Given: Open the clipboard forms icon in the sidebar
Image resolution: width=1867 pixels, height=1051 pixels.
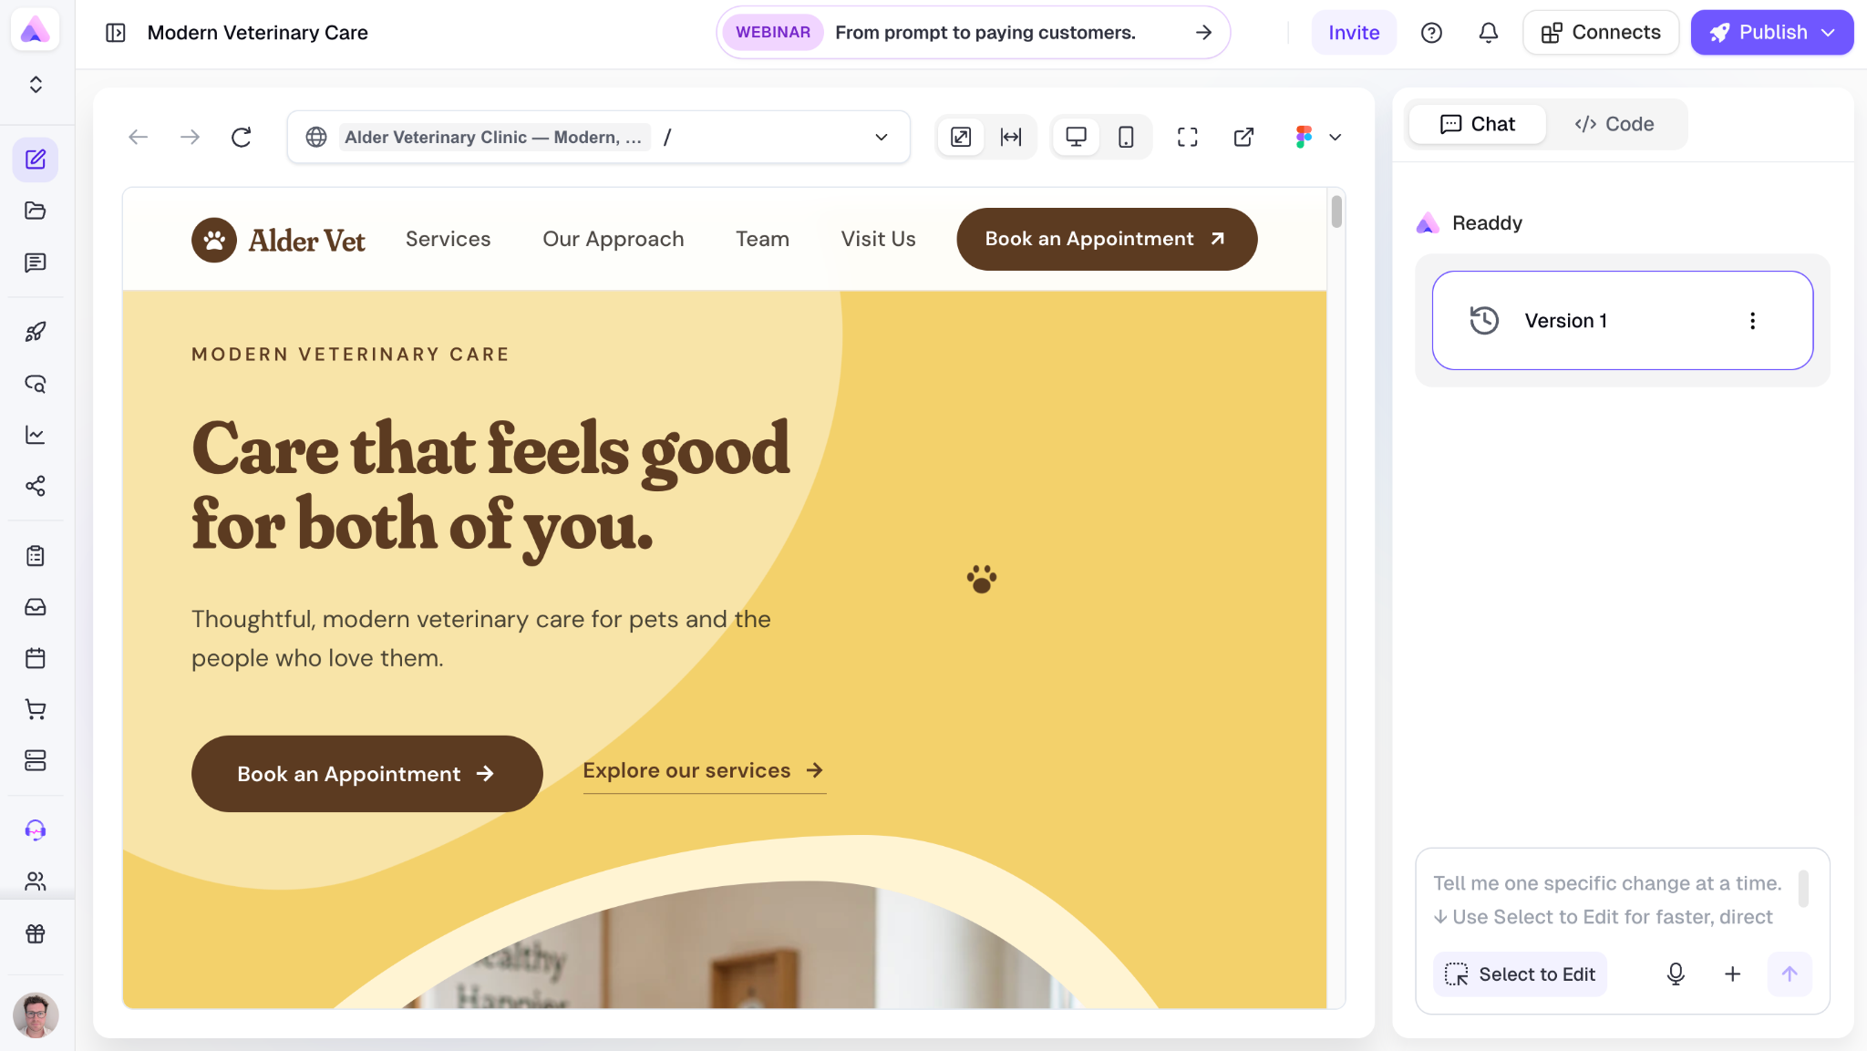Looking at the screenshot, I should pos(36,556).
